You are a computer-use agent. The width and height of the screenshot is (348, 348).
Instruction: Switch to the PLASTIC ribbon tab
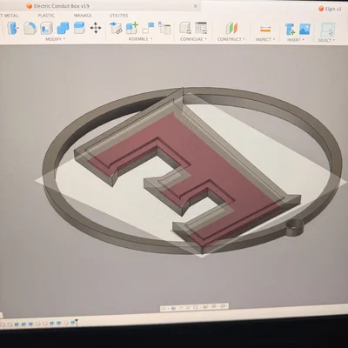click(46, 16)
